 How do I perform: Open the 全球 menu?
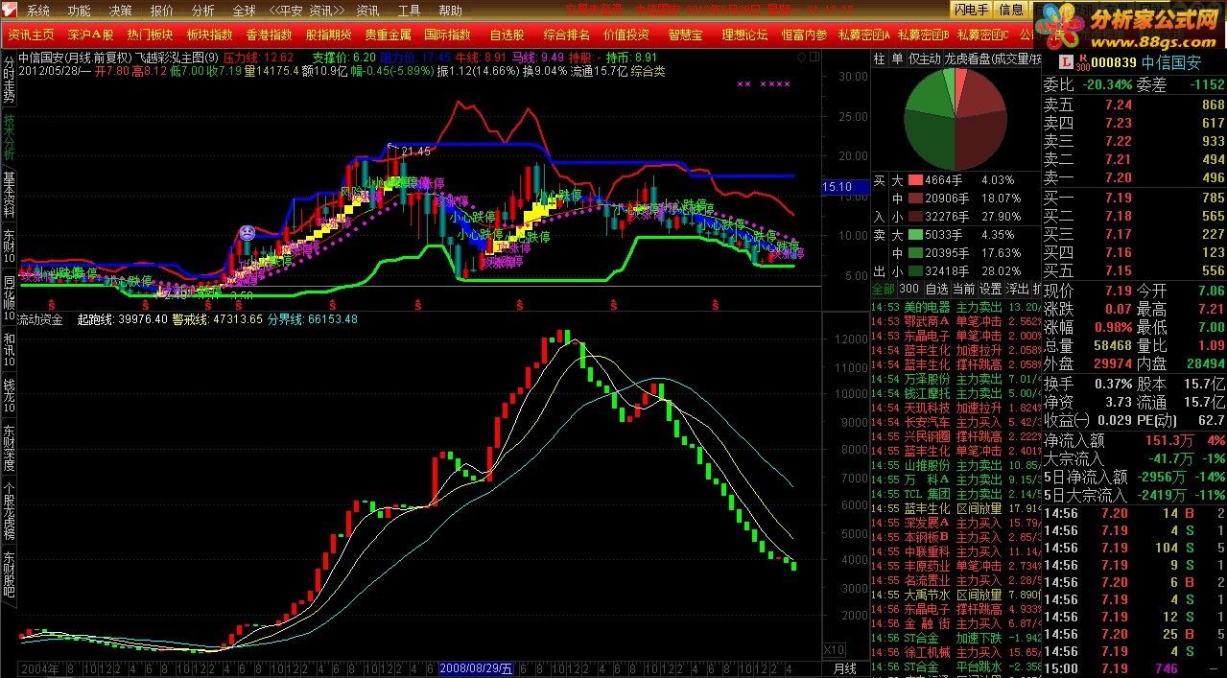[x=245, y=11]
